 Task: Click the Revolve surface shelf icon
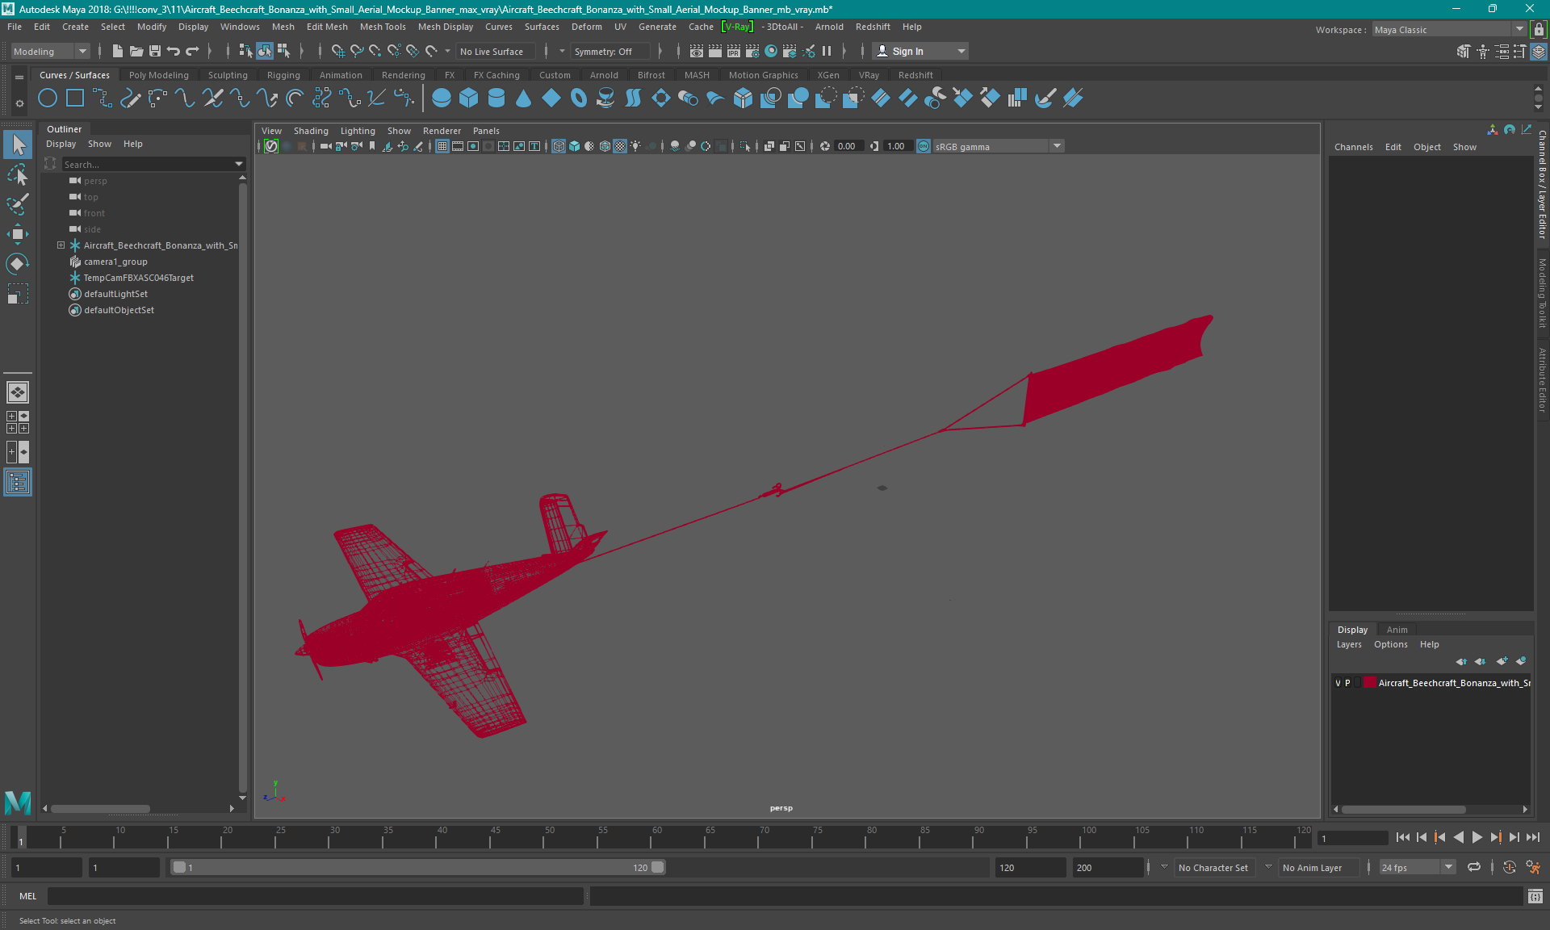click(x=605, y=98)
